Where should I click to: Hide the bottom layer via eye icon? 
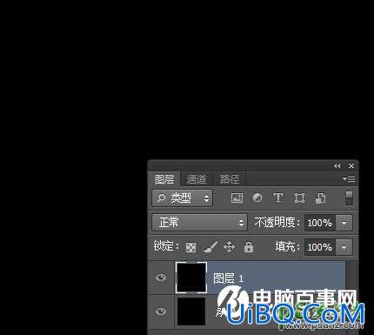161,312
